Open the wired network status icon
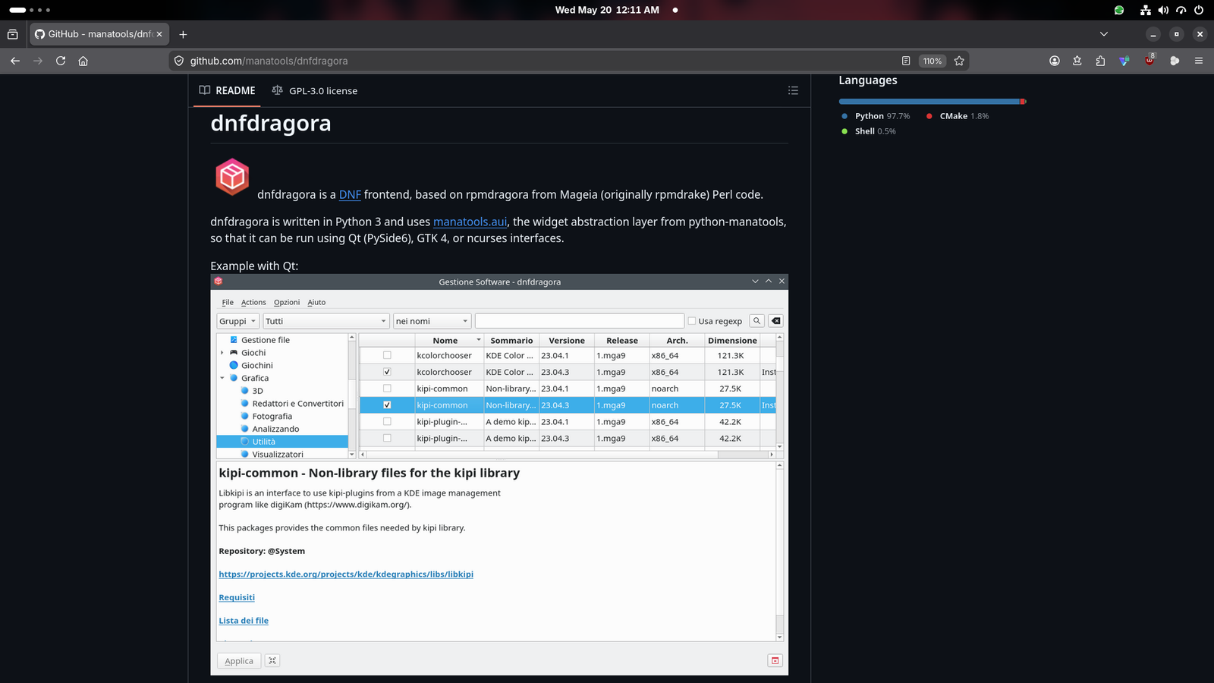The image size is (1214, 683). (x=1146, y=10)
